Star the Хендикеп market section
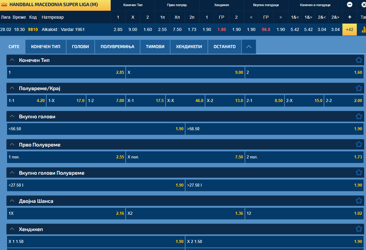Viewport: 366px width, 250px height. 359,229
